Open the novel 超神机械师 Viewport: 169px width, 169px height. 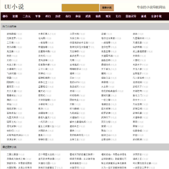tap(44, 78)
